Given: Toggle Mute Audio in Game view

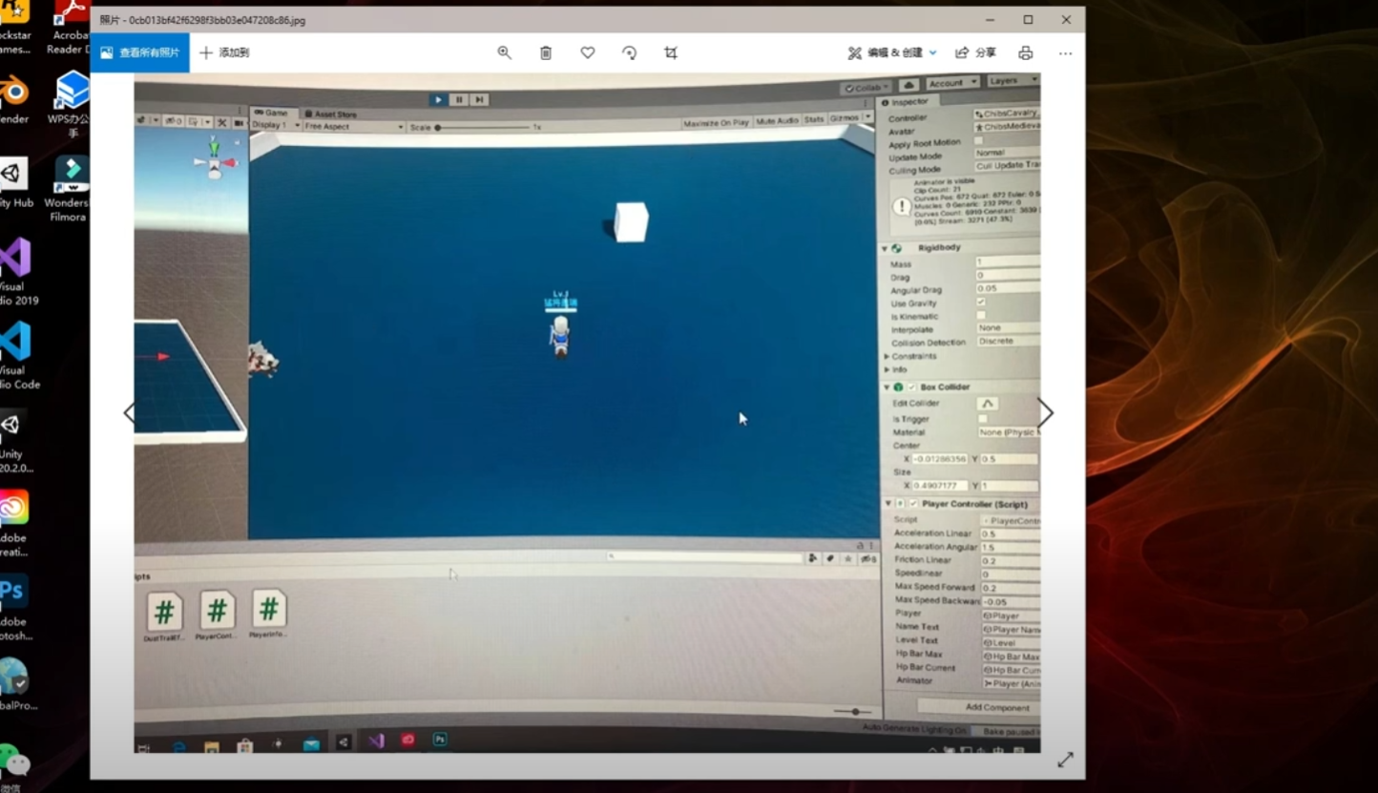Looking at the screenshot, I should click(x=777, y=121).
